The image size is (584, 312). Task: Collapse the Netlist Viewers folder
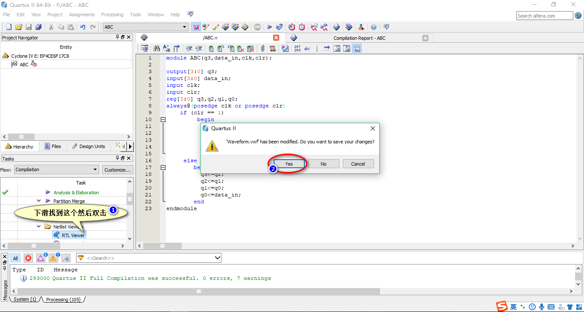38,226
